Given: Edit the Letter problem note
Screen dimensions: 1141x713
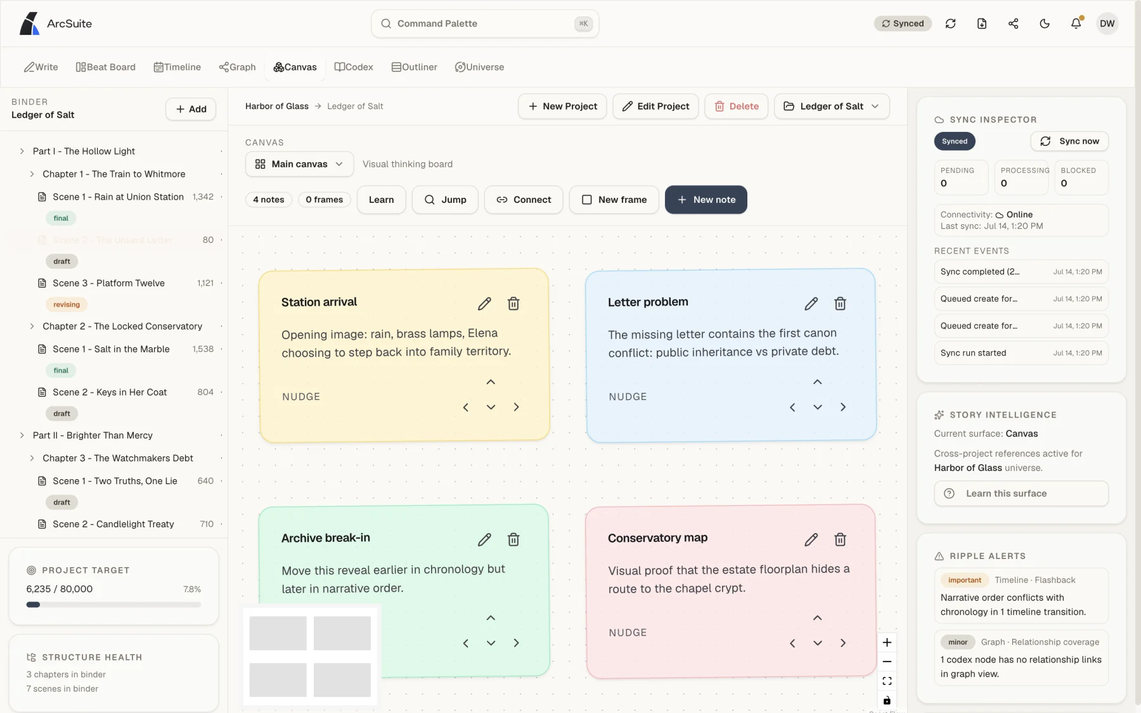Looking at the screenshot, I should pyautogui.click(x=811, y=304).
